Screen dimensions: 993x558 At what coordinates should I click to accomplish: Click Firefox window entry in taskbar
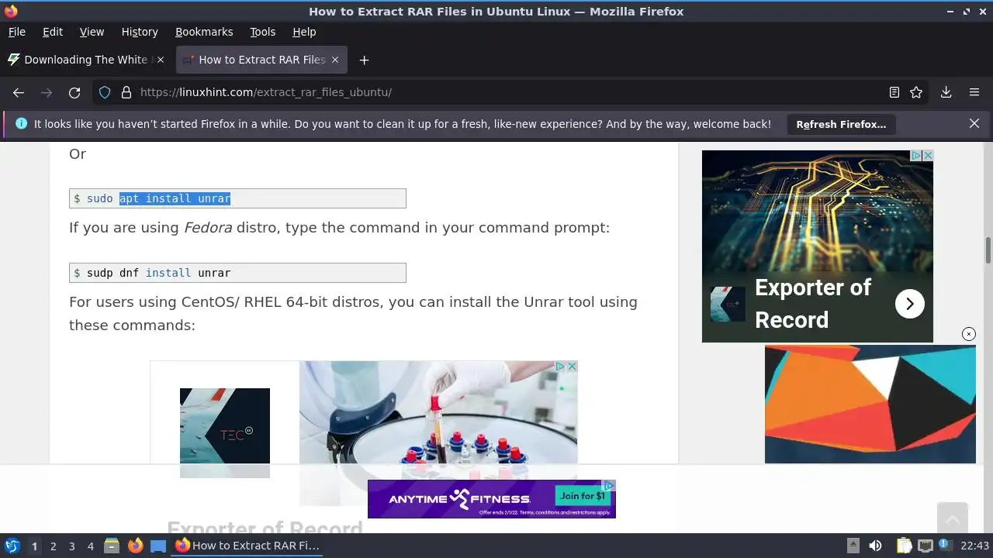(248, 546)
